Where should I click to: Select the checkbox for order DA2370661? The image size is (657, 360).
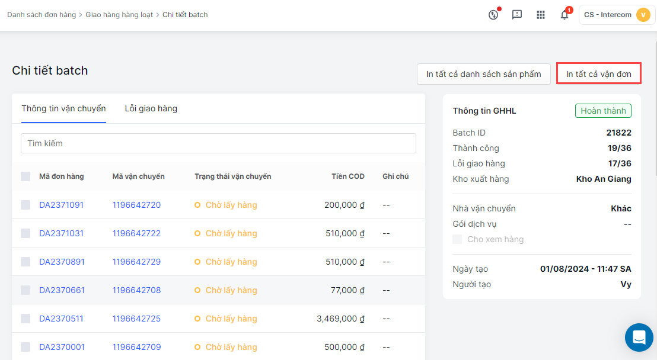tap(25, 290)
